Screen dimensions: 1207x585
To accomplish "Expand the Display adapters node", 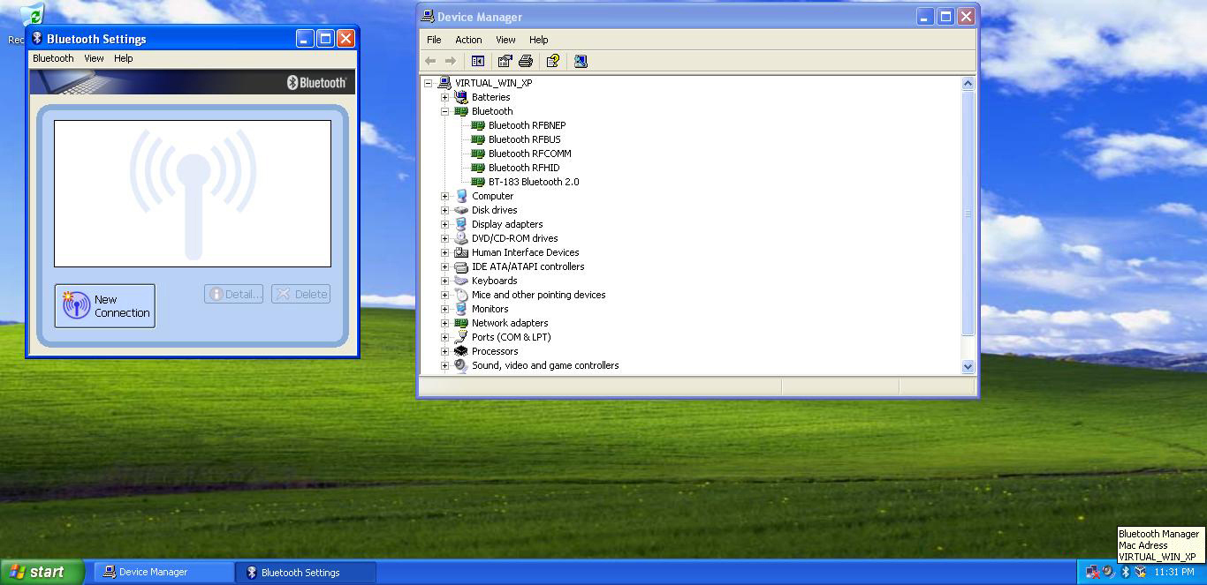I will (x=445, y=224).
